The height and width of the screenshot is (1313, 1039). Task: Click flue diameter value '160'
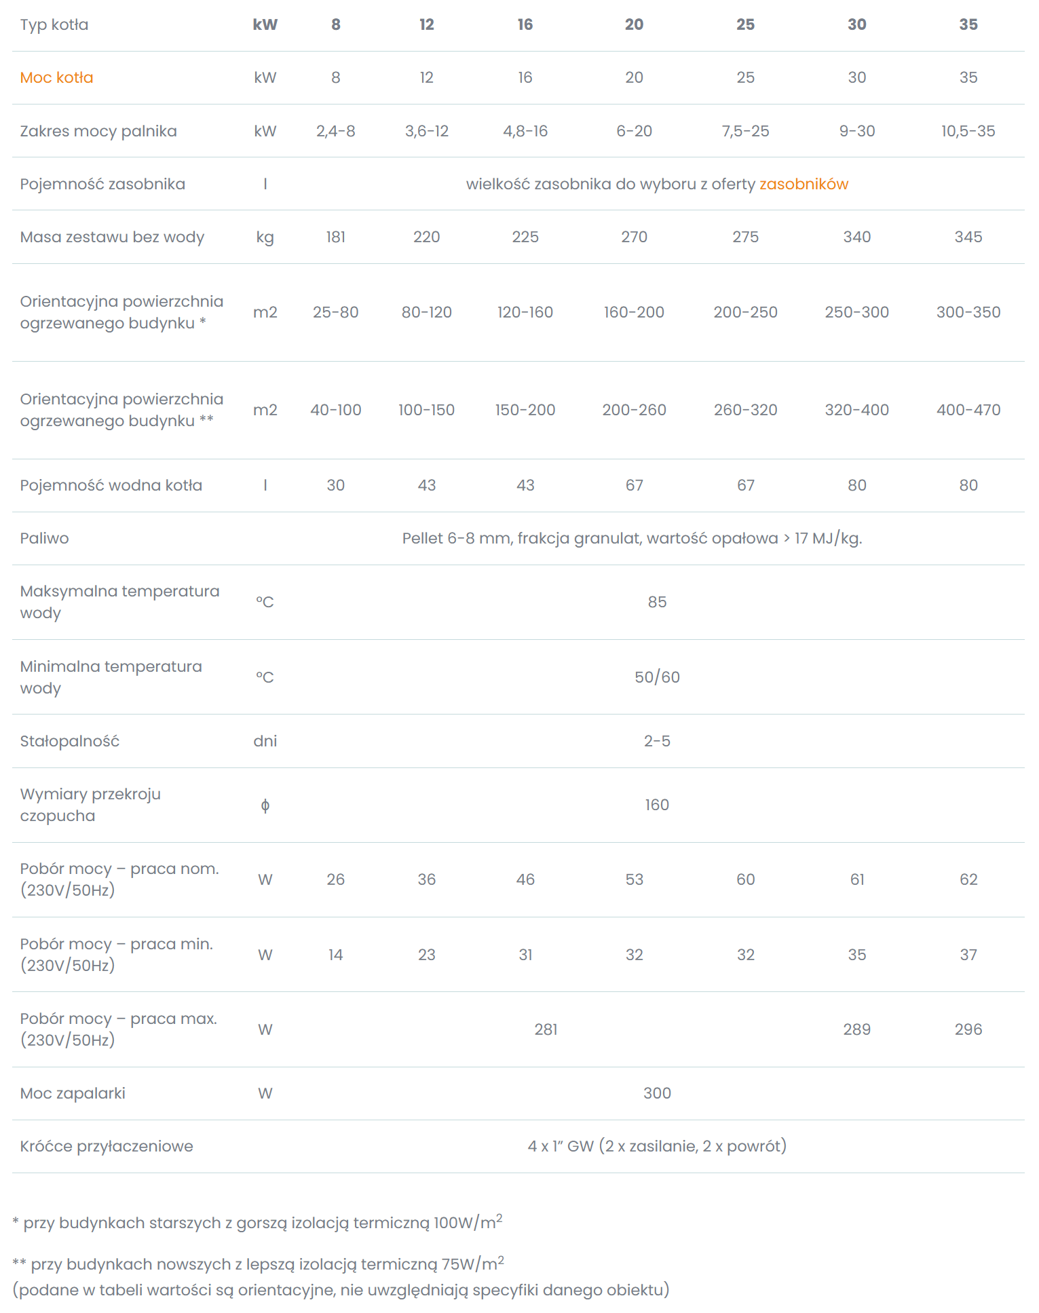(657, 805)
